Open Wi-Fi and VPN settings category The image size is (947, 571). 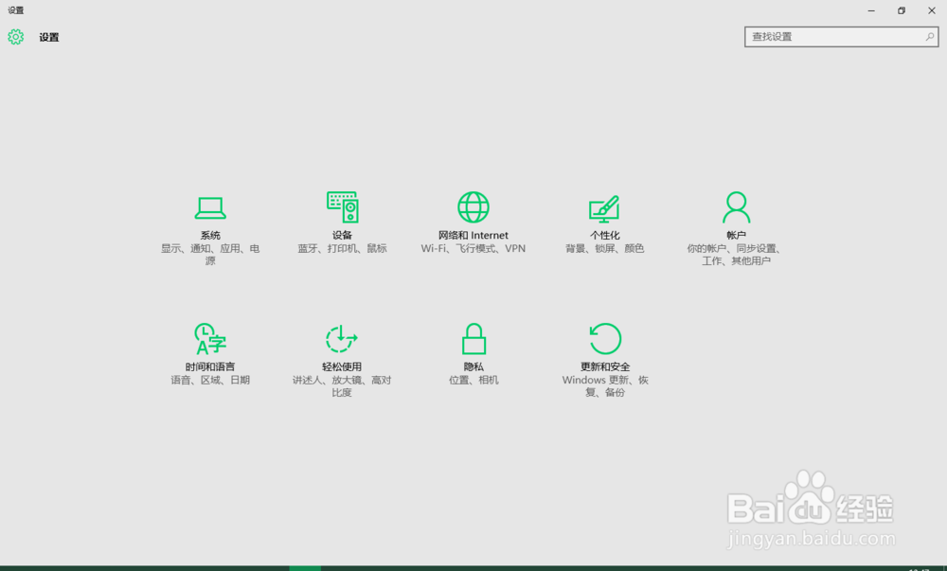[473, 248]
